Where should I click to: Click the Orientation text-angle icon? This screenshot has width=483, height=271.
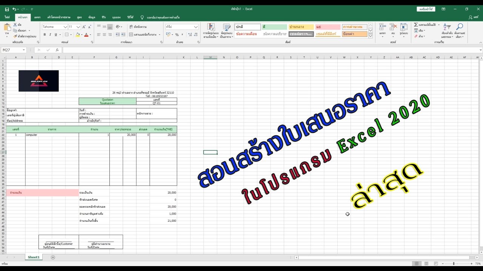[x=118, y=27]
